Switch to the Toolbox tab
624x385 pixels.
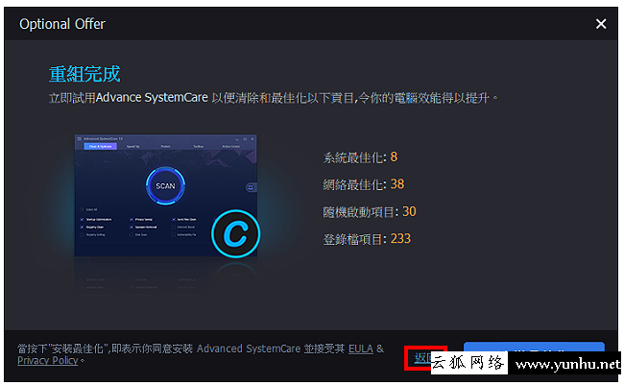[198, 147]
